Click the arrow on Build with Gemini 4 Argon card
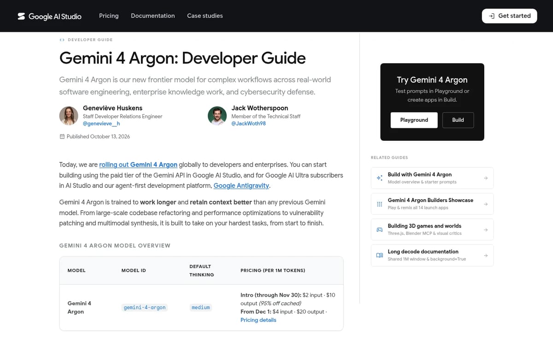 pos(486,178)
